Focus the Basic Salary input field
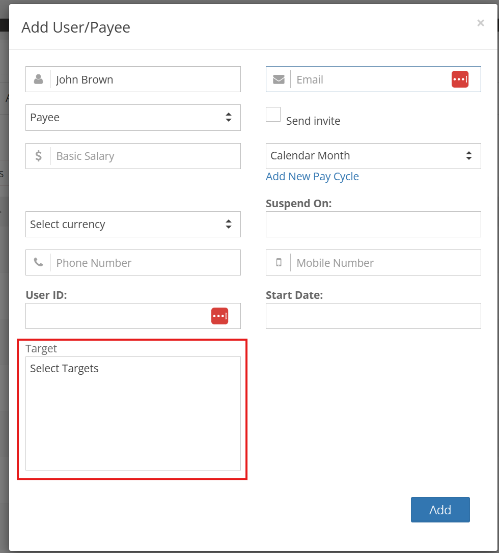 point(145,156)
